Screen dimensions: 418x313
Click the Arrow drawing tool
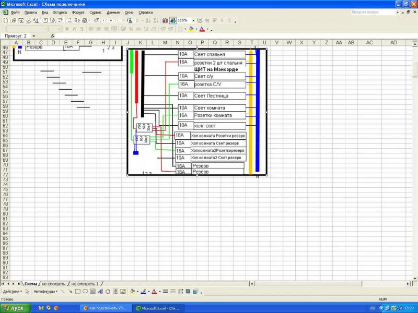tap(69, 291)
